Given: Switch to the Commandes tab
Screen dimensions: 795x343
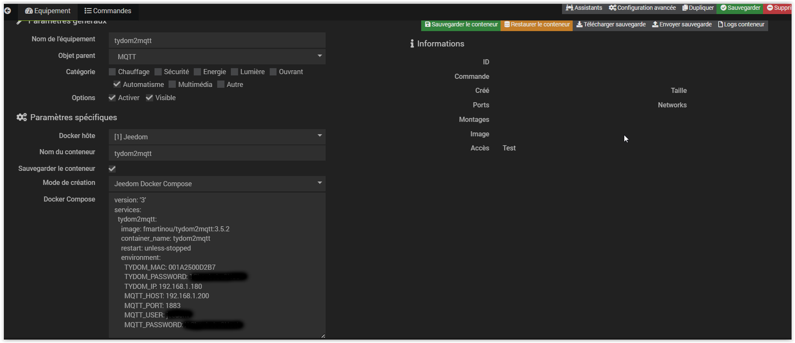Looking at the screenshot, I should (x=108, y=11).
